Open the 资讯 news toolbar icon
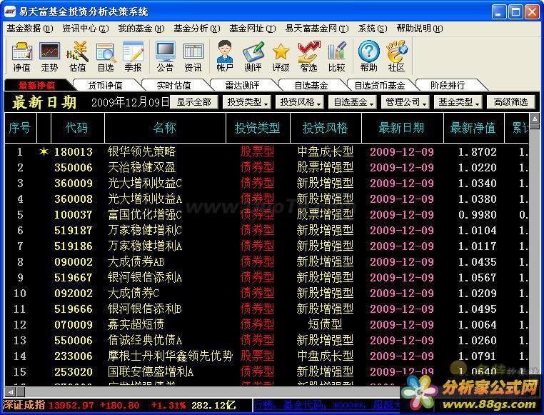The image size is (544, 415). click(x=193, y=56)
